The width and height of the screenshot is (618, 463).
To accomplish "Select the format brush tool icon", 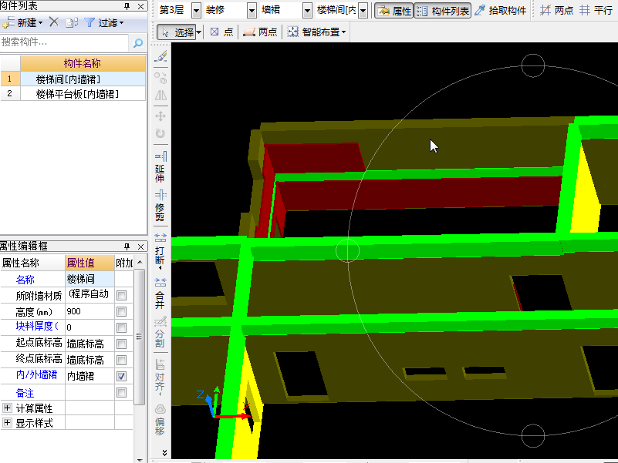I will [x=160, y=56].
